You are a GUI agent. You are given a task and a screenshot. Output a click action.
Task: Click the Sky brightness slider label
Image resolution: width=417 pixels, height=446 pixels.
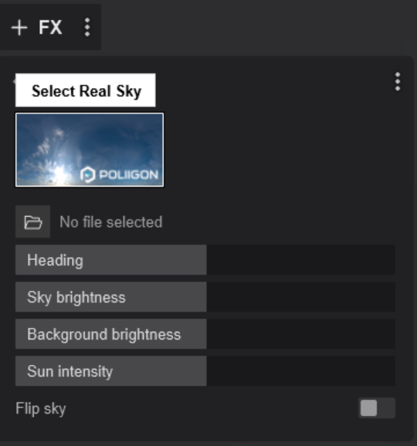(x=76, y=297)
